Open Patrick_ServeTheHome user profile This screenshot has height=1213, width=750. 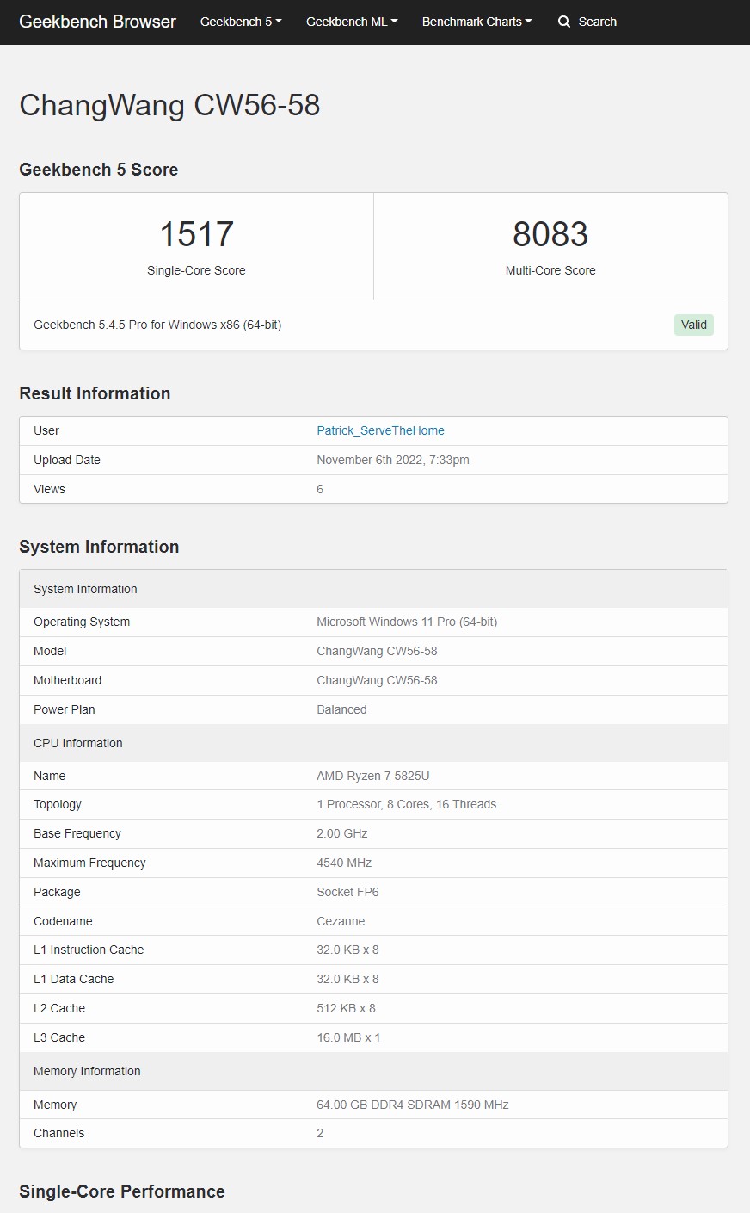point(380,430)
